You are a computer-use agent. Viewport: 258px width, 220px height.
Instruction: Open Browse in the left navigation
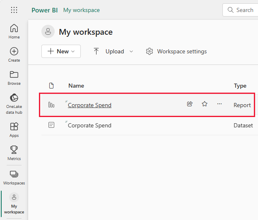pos(14,78)
